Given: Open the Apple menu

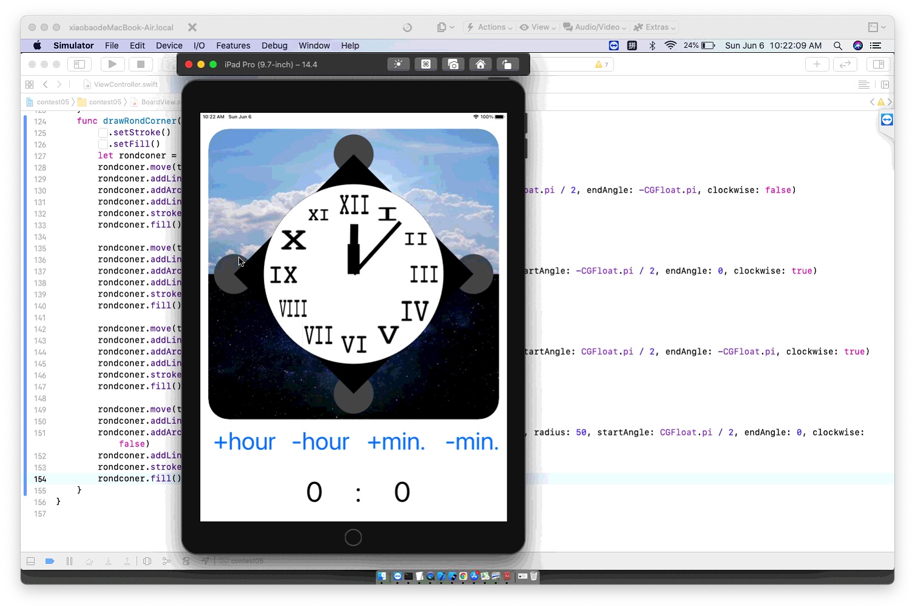Looking at the screenshot, I should tap(37, 45).
